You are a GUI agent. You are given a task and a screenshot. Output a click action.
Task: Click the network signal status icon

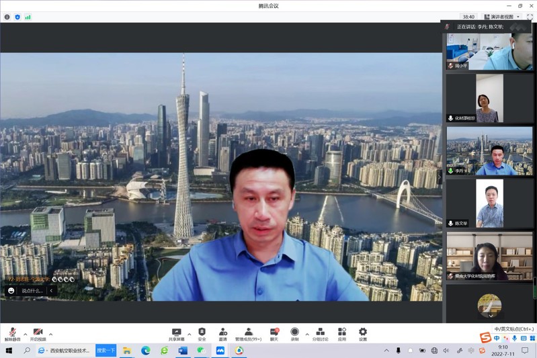28,17
